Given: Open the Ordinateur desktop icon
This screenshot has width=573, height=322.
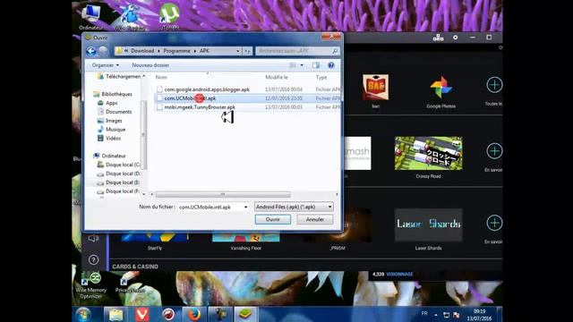Looking at the screenshot, I should tap(91, 17).
